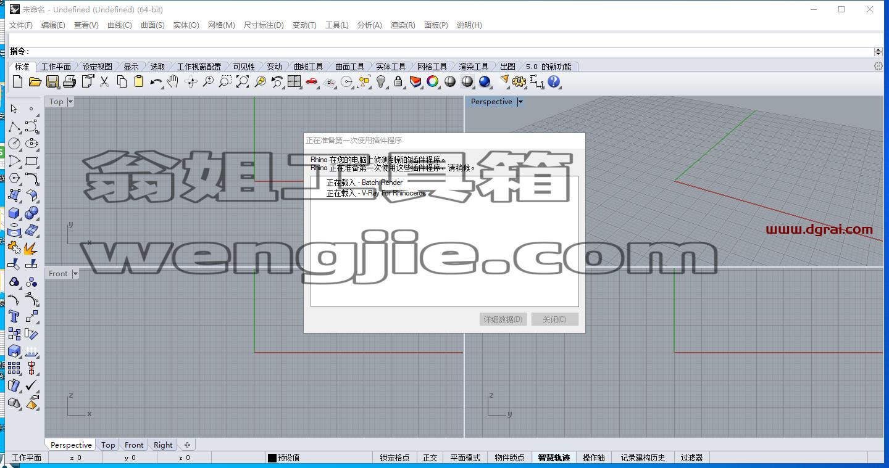Click the Paste clipboard icon

[139, 81]
